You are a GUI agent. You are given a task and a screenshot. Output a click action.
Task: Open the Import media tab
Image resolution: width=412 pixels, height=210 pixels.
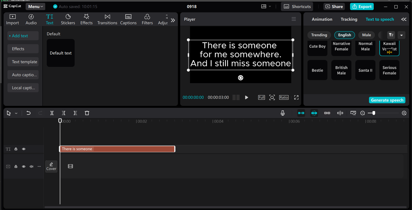[x=13, y=19]
